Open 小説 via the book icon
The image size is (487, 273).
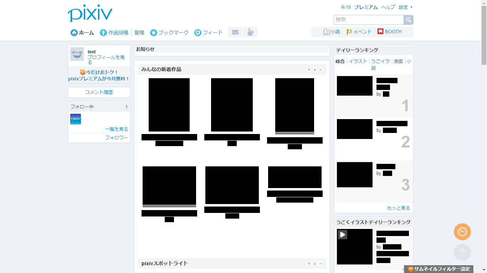pyautogui.click(x=327, y=32)
